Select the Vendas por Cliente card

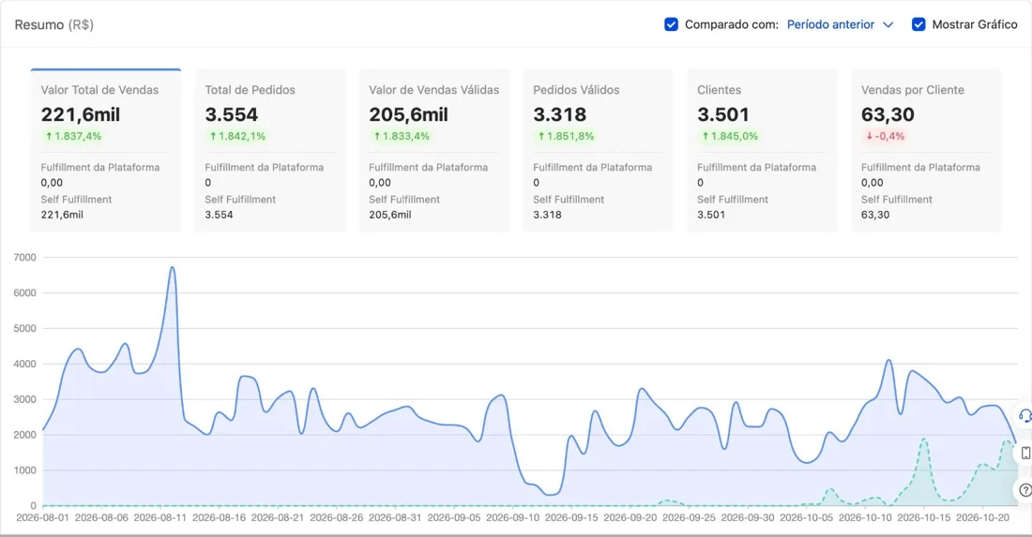pyautogui.click(x=926, y=151)
